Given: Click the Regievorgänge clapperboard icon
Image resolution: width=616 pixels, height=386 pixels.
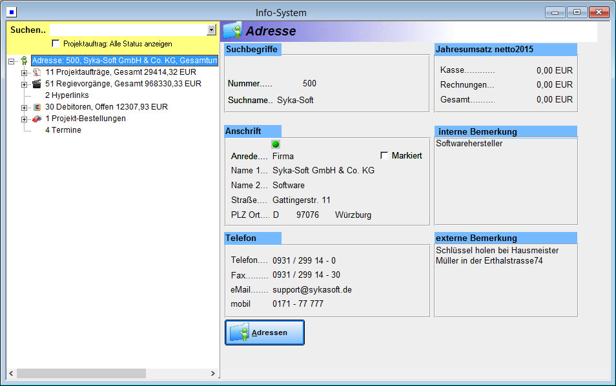Looking at the screenshot, I should [x=37, y=84].
